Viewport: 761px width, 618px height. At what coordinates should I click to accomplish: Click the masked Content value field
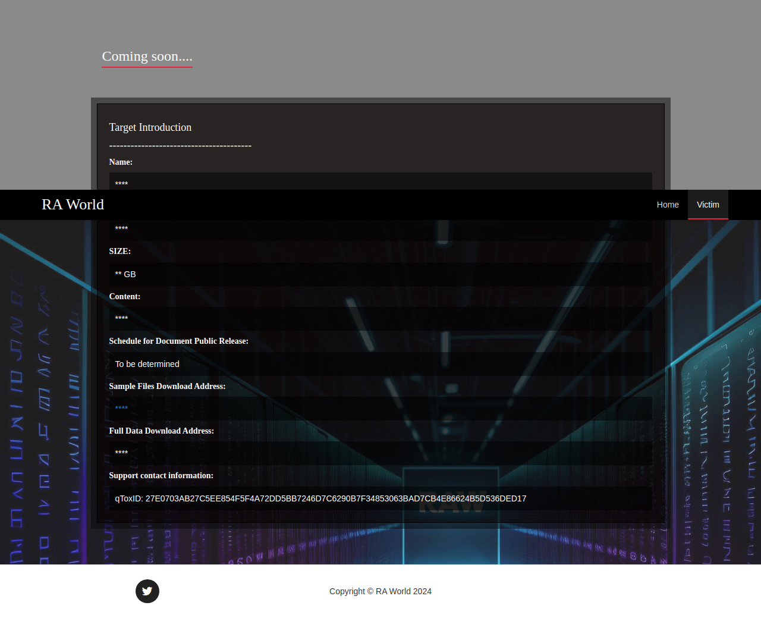click(121, 318)
